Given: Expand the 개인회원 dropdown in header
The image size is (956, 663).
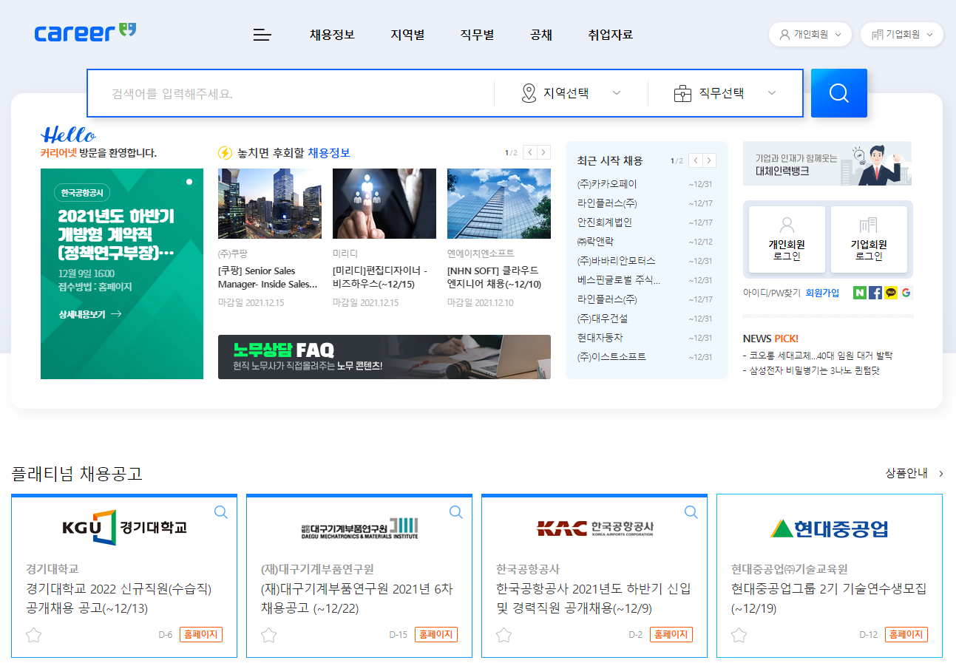Looking at the screenshot, I should click(x=810, y=34).
